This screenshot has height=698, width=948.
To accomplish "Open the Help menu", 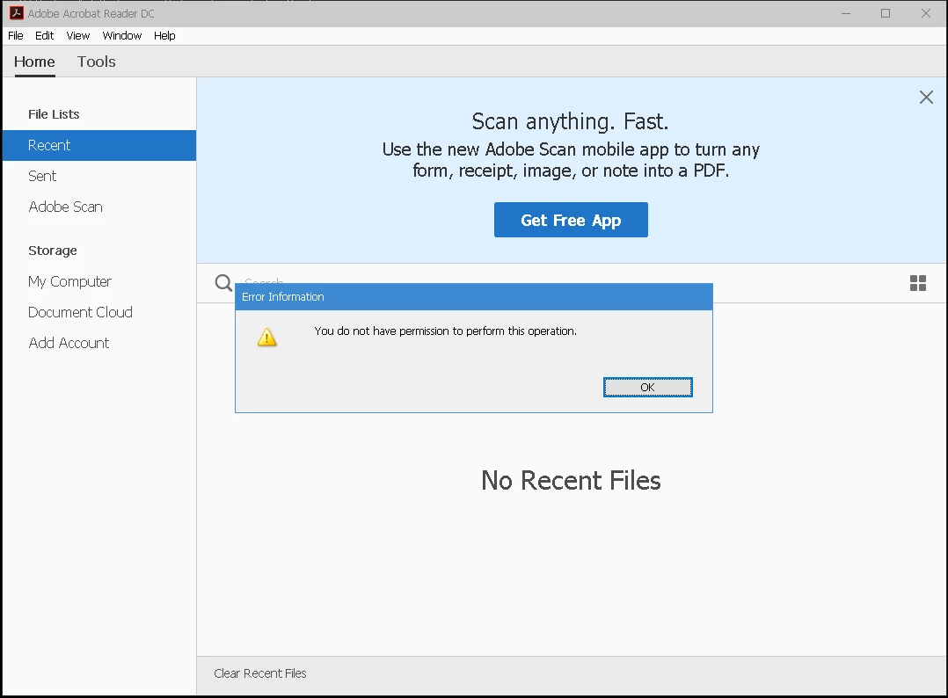I will pyautogui.click(x=164, y=36).
